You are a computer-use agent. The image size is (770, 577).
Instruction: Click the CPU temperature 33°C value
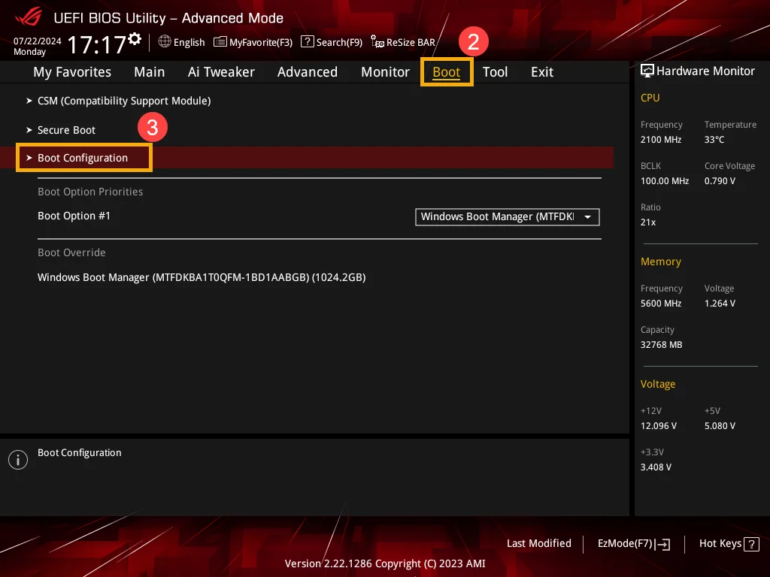click(x=714, y=140)
